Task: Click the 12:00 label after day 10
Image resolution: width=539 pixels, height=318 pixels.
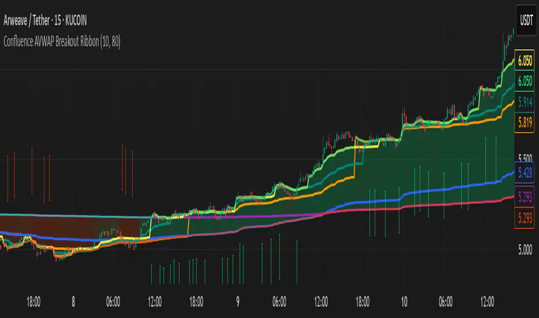Action: (487, 302)
